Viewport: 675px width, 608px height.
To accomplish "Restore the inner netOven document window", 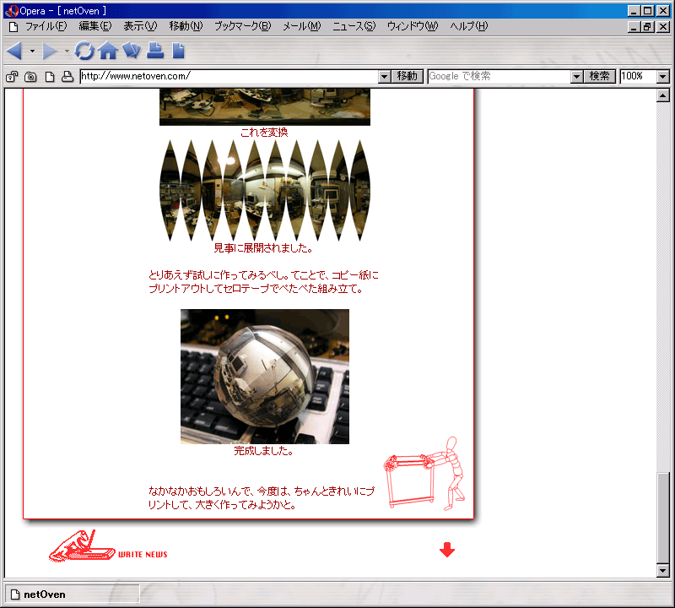I will coord(646,27).
